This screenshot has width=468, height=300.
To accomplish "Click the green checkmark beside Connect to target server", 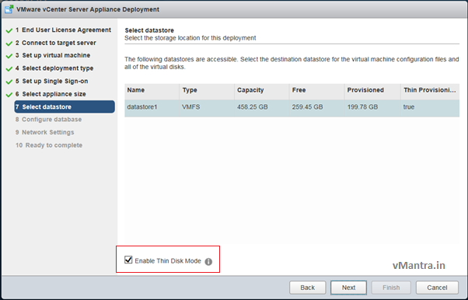I will tap(9, 44).
